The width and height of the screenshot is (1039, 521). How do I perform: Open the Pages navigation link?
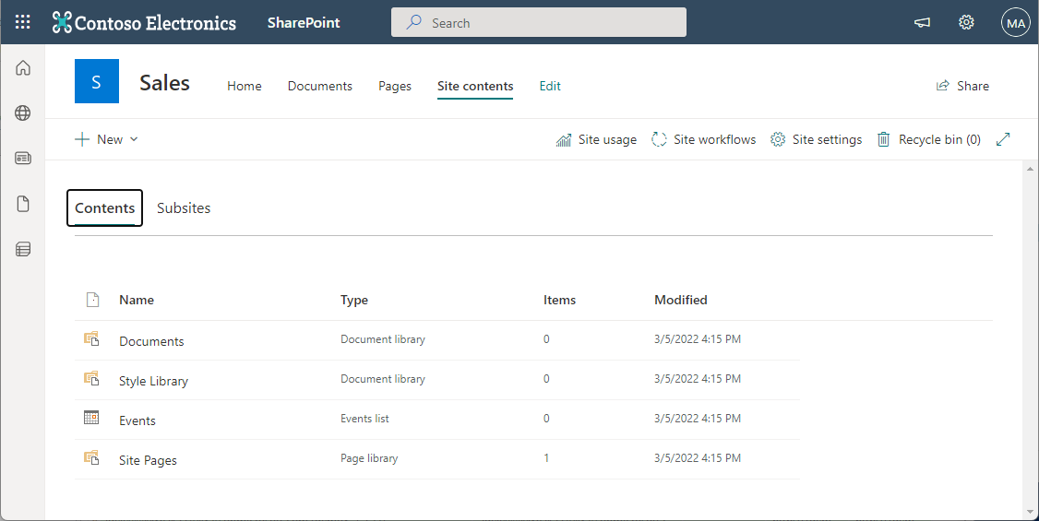[395, 86]
